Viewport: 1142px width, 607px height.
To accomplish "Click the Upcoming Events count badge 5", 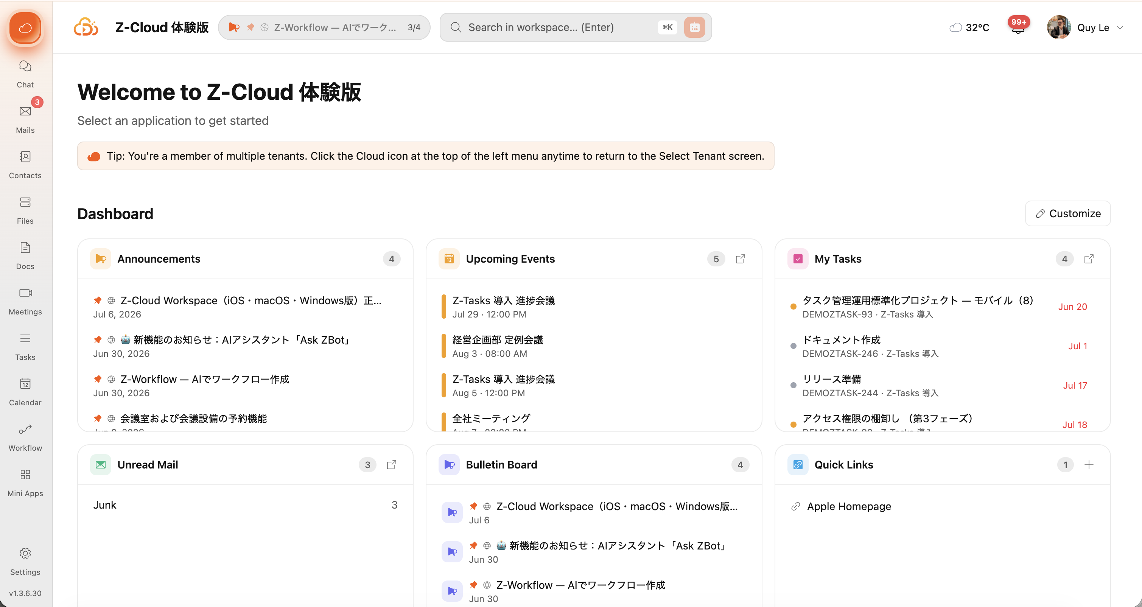I will point(716,259).
